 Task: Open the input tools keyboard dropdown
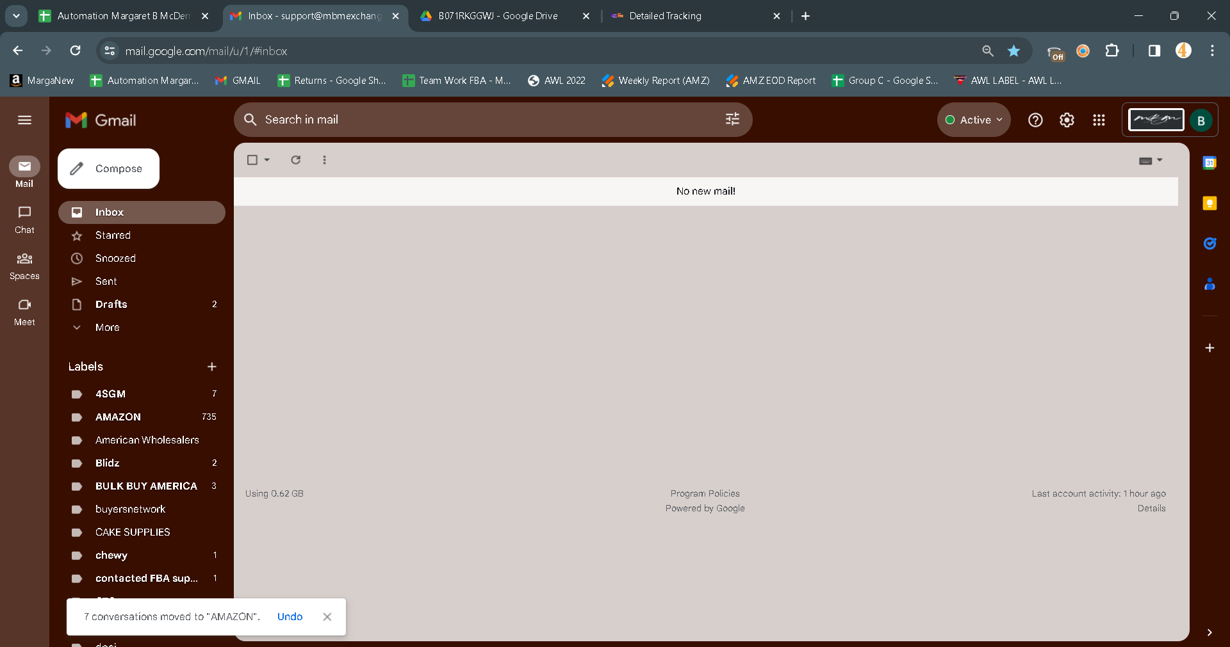1151,161
